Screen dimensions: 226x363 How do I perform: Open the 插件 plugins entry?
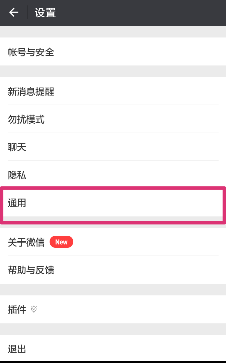point(113,309)
